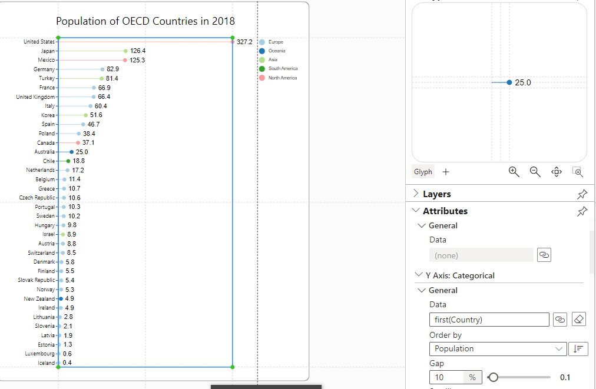Click the North America legend swatch
Viewport: 596px width, 389px height.
coord(262,78)
